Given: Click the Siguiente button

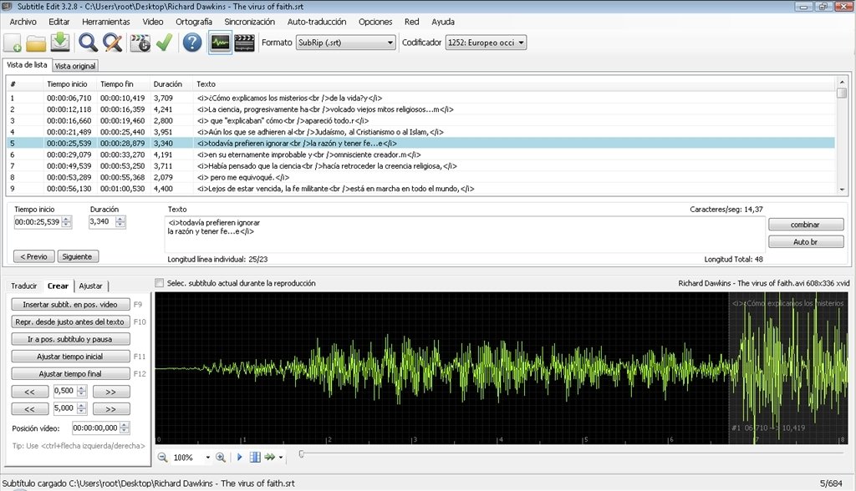Looking at the screenshot, I should [x=78, y=256].
